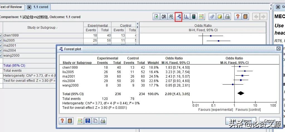
Task: Open the calculator icon in toolbar
Action: click(194, 17)
